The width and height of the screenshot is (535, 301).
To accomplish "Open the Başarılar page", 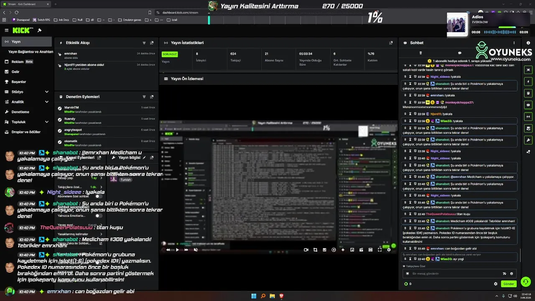I will pyautogui.click(x=27, y=82).
